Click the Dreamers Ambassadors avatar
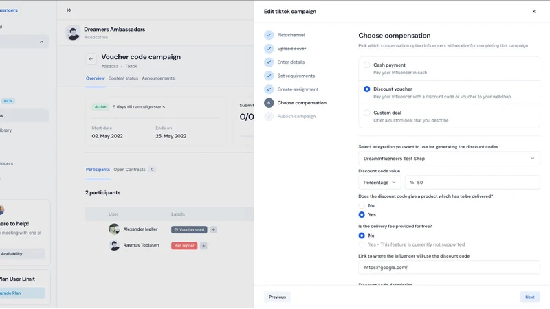Image resolution: width=550 pixels, height=309 pixels. pyautogui.click(x=73, y=33)
